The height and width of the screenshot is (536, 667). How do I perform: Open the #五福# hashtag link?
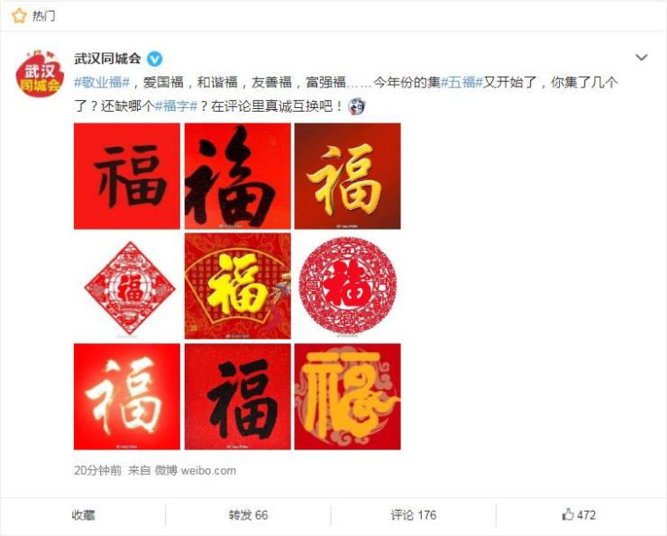pos(461,82)
